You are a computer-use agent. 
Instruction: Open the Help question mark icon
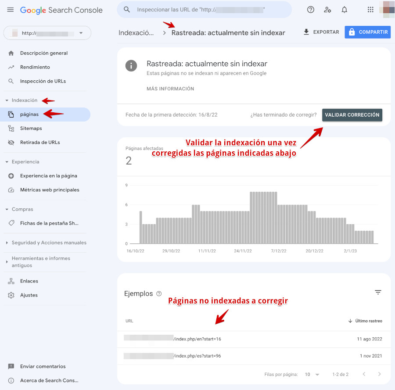(x=310, y=10)
